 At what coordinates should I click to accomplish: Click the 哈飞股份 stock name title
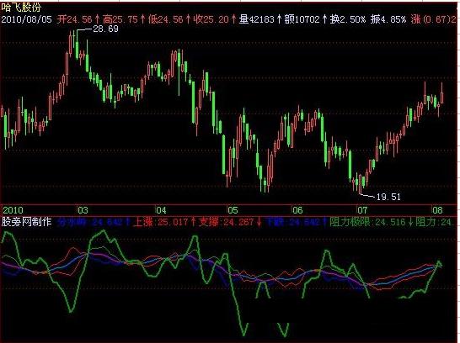[21, 7]
